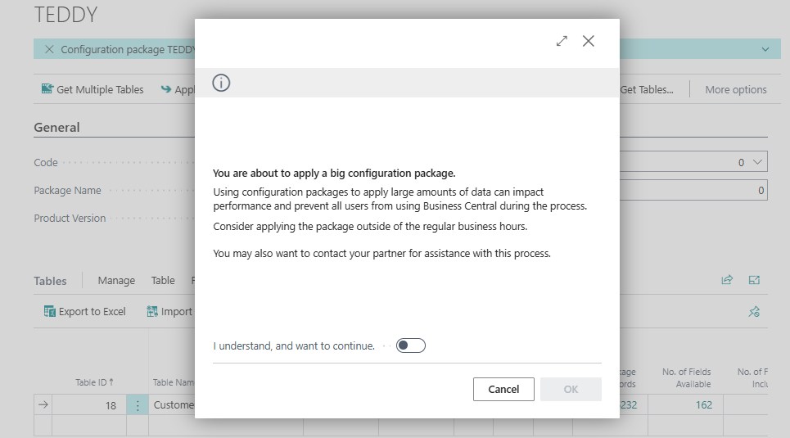Click Get Multiple Tables icon

tap(47, 89)
